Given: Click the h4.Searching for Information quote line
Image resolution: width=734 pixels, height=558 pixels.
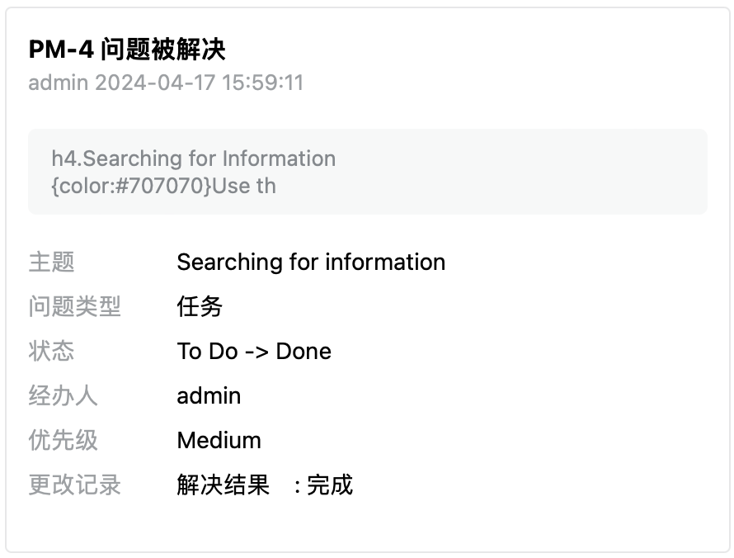Looking at the screenshot, I should pos(194,158).
